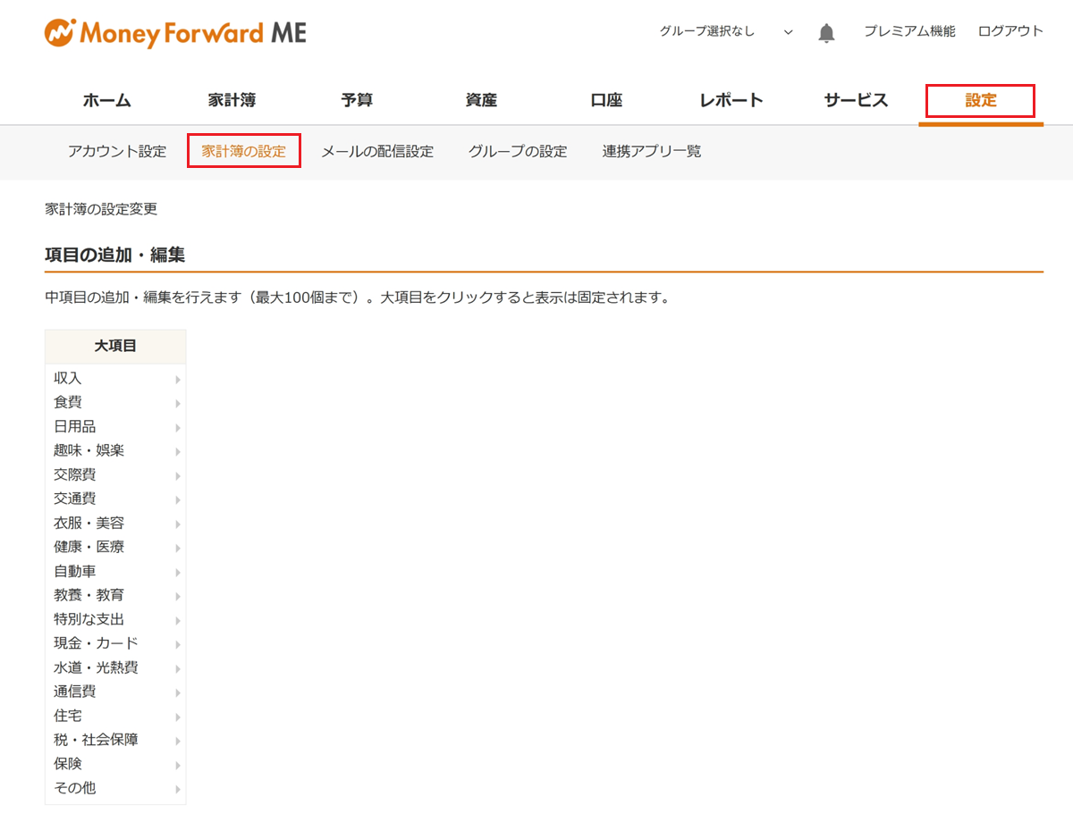
Task: Open メールの配信設定 sub-menu
Action: point(377,152)
